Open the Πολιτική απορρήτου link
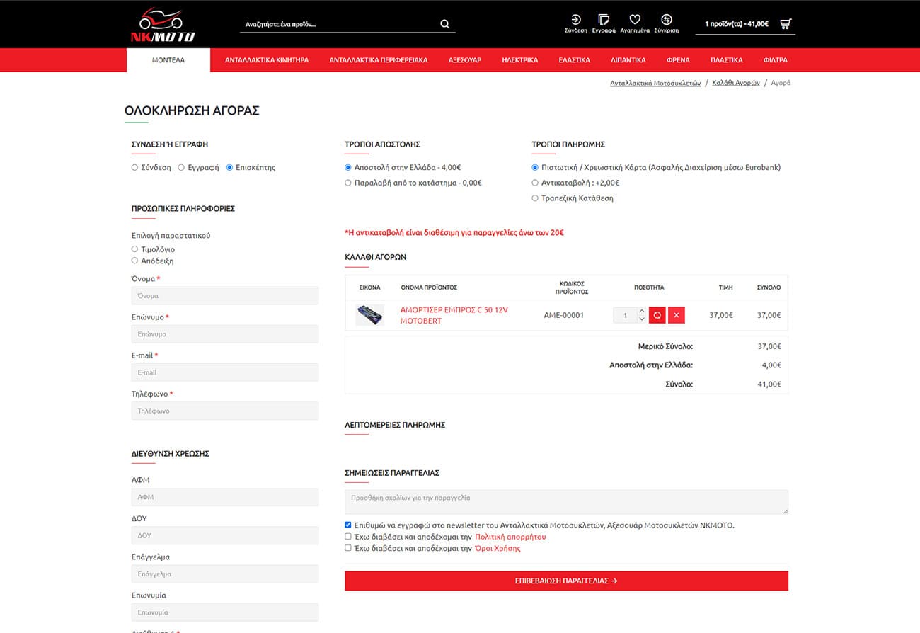The image size is (920, 633). (510, 537)
